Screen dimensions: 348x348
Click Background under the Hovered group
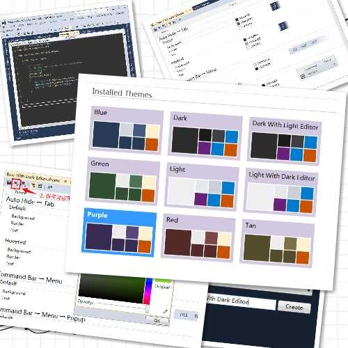click(19, 251)
